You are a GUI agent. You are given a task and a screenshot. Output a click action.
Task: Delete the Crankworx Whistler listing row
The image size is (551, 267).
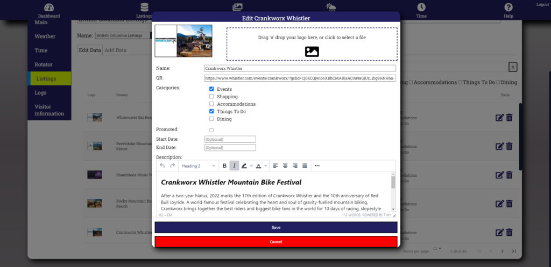click(509, 232)
